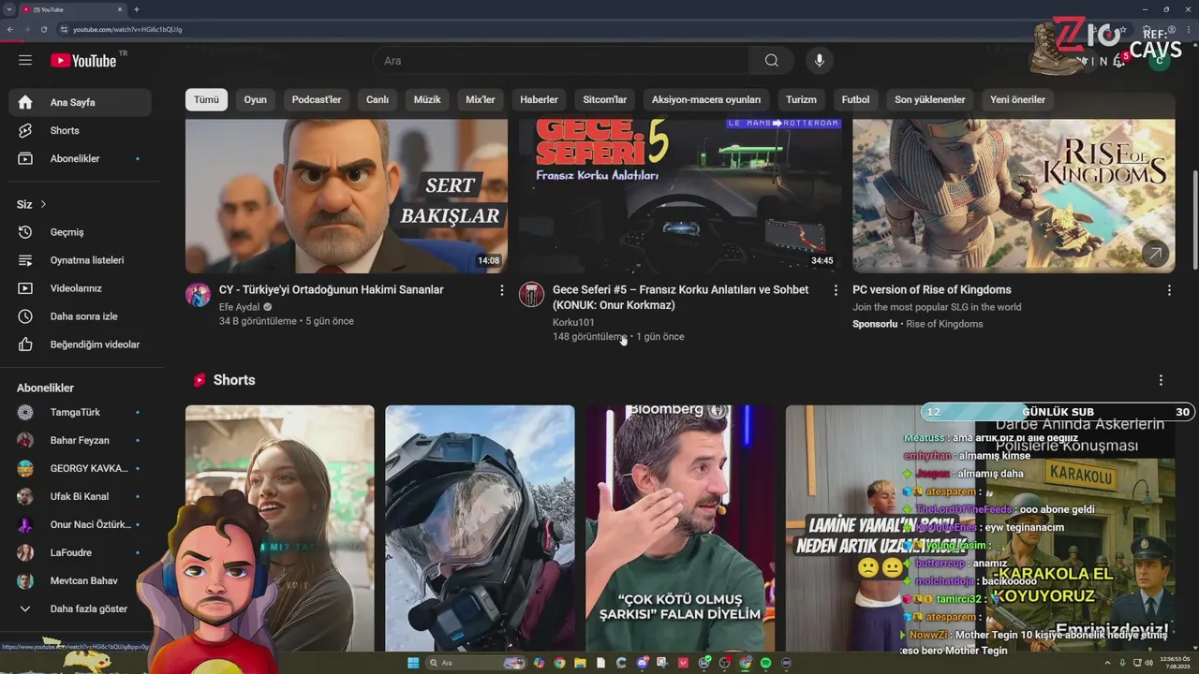Open PC version of Rise of Kingdoms link

click(932, 290)
